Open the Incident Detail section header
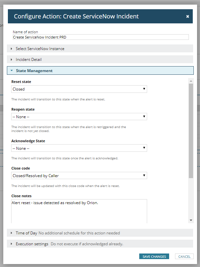Screen dimensions: 200x267 100,60
